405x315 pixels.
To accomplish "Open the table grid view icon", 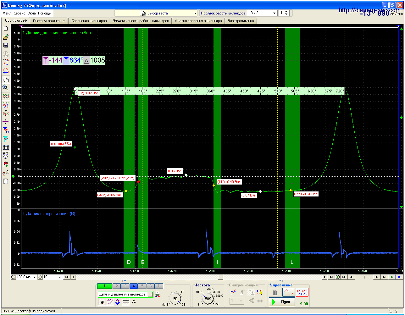I will (x=5, y=147).
